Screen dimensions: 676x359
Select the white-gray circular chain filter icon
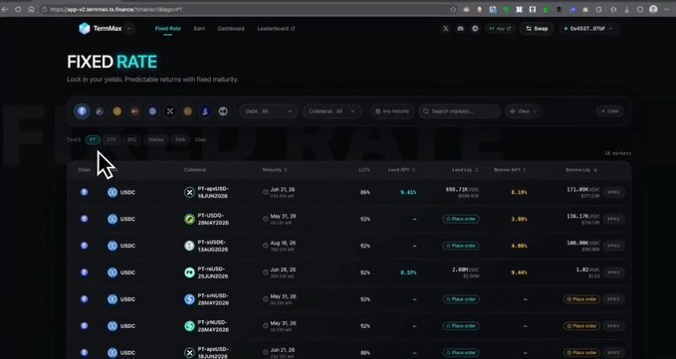point(223,111)
